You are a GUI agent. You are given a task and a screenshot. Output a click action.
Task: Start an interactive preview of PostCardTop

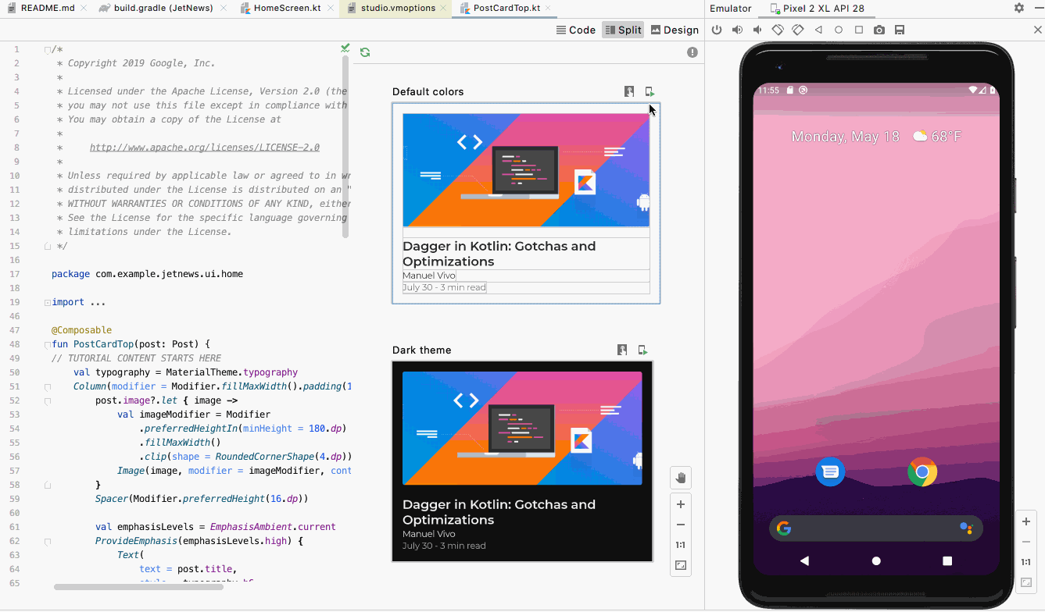[629, 91]
